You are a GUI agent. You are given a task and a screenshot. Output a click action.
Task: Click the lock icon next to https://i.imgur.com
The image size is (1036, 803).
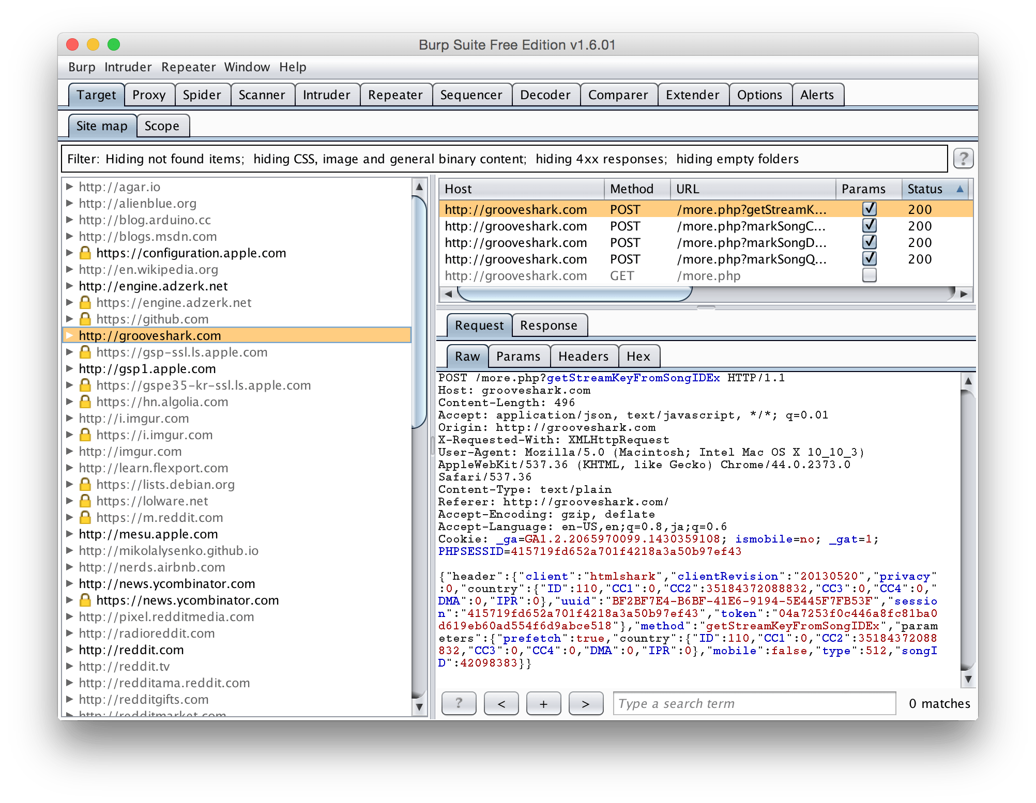tap(85, 435)
